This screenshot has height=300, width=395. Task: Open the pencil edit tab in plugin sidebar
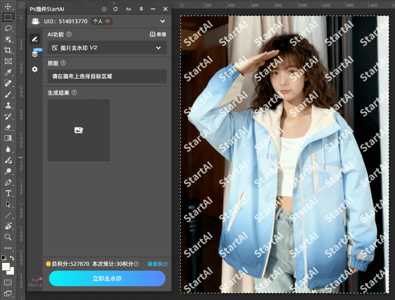pyautogui.click(x=35, y=38)
